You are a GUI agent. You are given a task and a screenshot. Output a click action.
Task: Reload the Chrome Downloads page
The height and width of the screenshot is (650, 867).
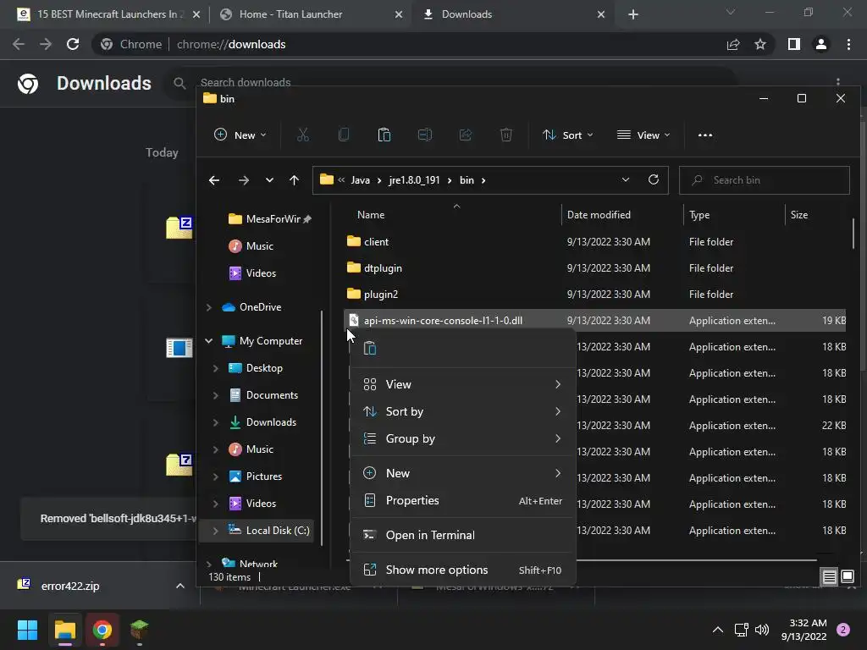click(x=73, y=44)
